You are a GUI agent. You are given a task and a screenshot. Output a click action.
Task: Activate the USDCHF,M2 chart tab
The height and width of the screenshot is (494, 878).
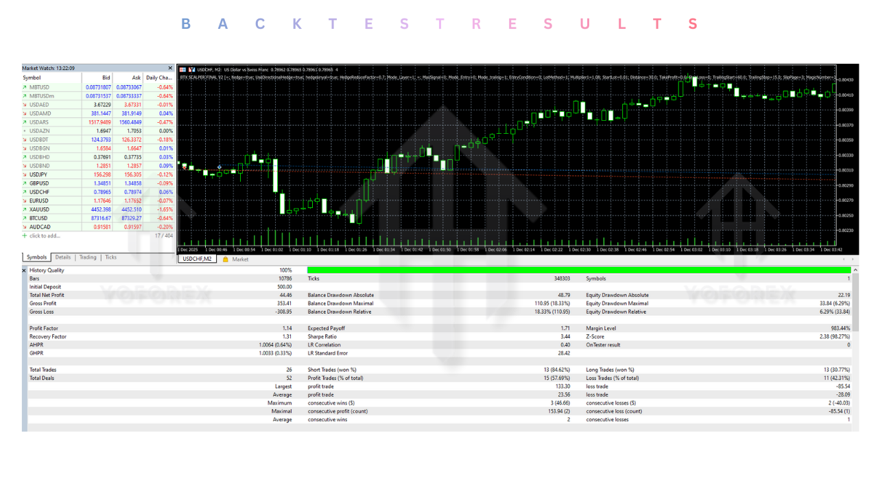[196, 259]
